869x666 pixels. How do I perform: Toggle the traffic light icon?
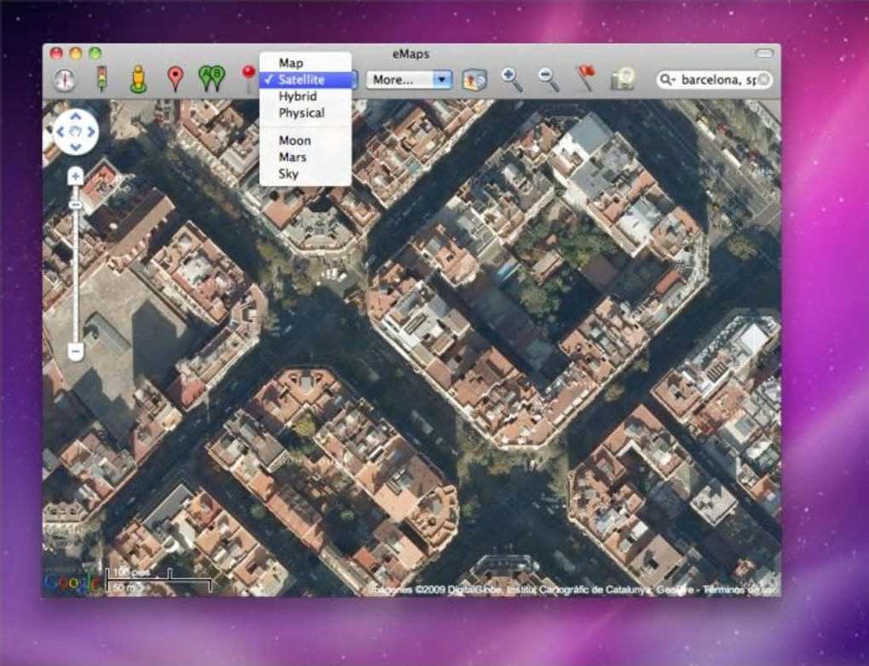point(101,78)
